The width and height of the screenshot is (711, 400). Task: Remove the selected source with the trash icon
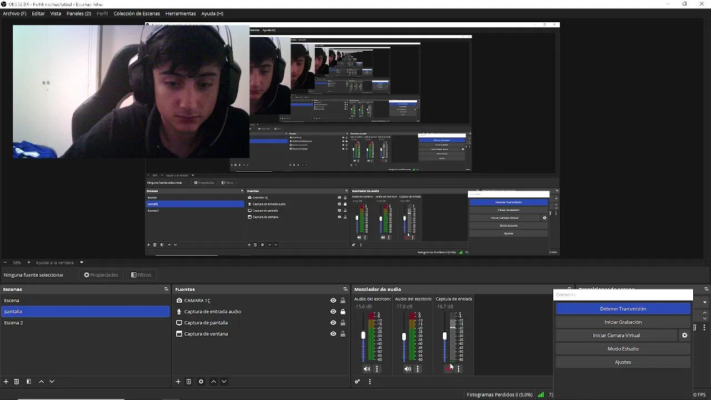[189, 382]
